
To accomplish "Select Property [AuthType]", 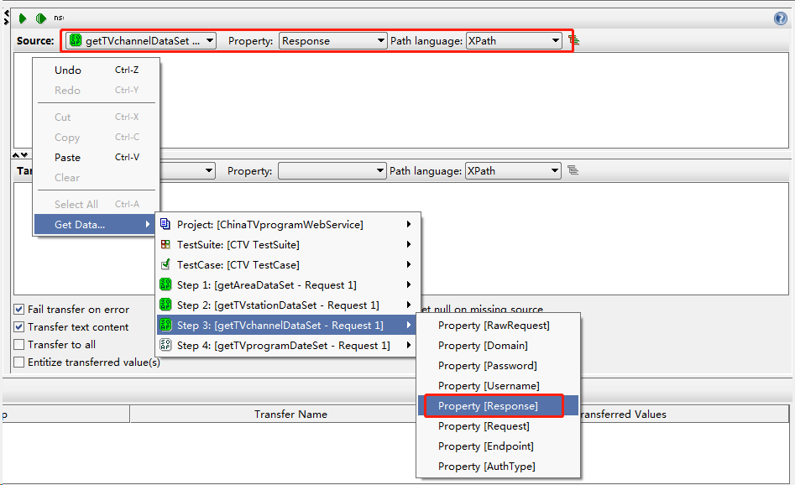I will [x=498, y=467].
